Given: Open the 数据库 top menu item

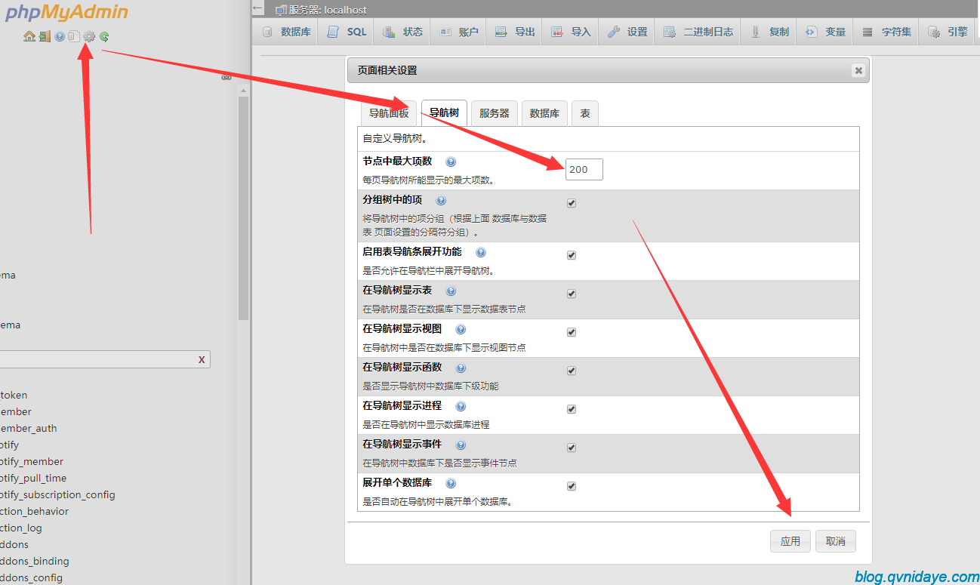Looking at the screenshot, I should point(286,32).
